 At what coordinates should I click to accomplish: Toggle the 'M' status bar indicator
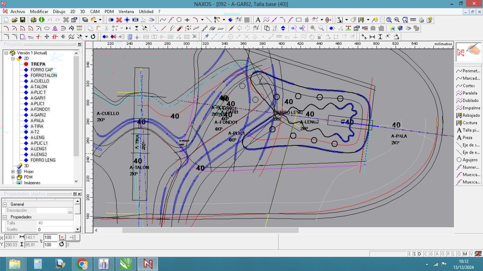click(x=465, y=254)
